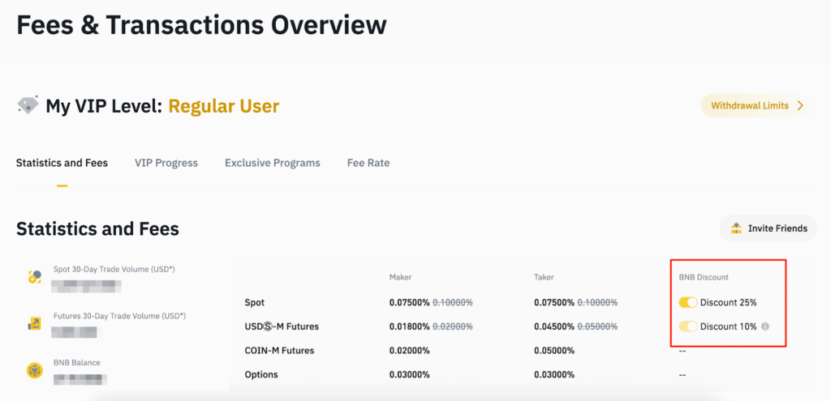Click the BNB Balance label
831x401 pixels.
(77, 363)
